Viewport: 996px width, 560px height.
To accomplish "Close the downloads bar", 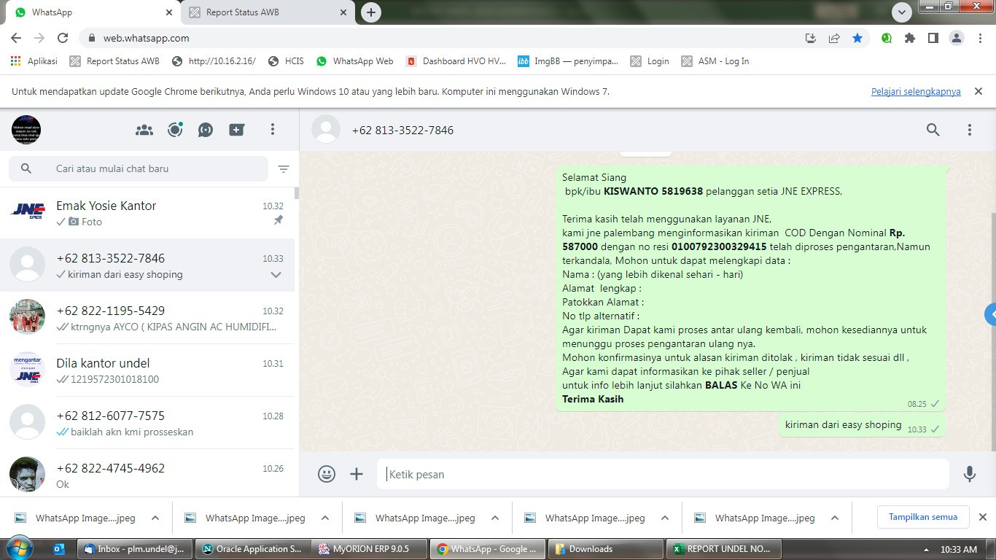I will point(982,517).
